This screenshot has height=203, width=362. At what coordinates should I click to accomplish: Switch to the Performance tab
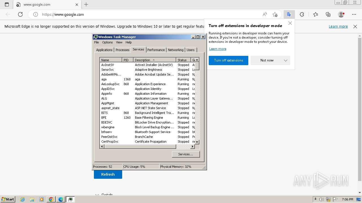click(156, 50)
